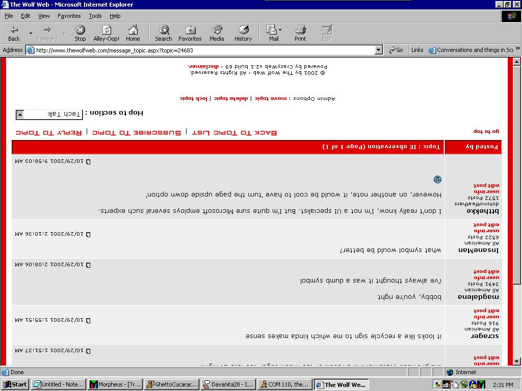Expand the address bar URL dropdown

(378, 50)
